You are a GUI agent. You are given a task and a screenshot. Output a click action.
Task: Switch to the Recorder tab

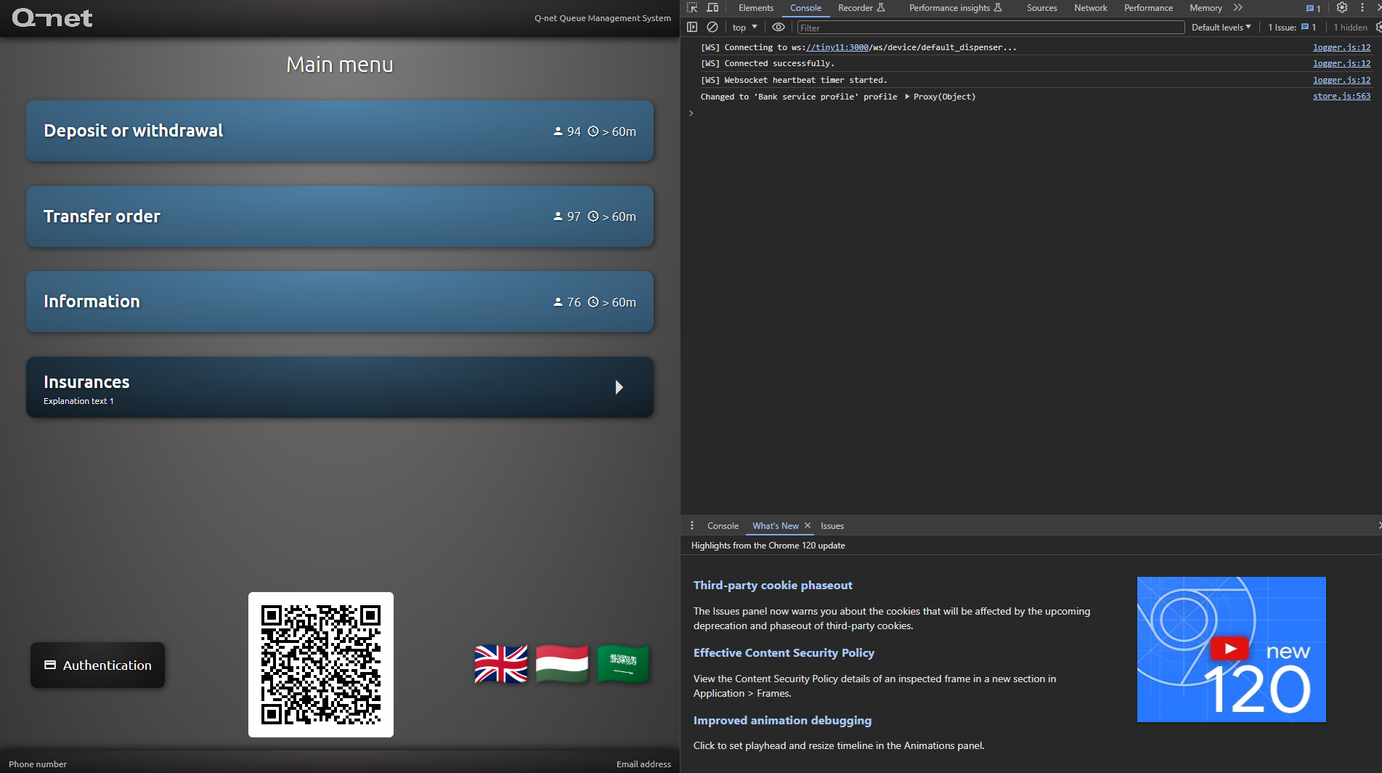(861, 8)
